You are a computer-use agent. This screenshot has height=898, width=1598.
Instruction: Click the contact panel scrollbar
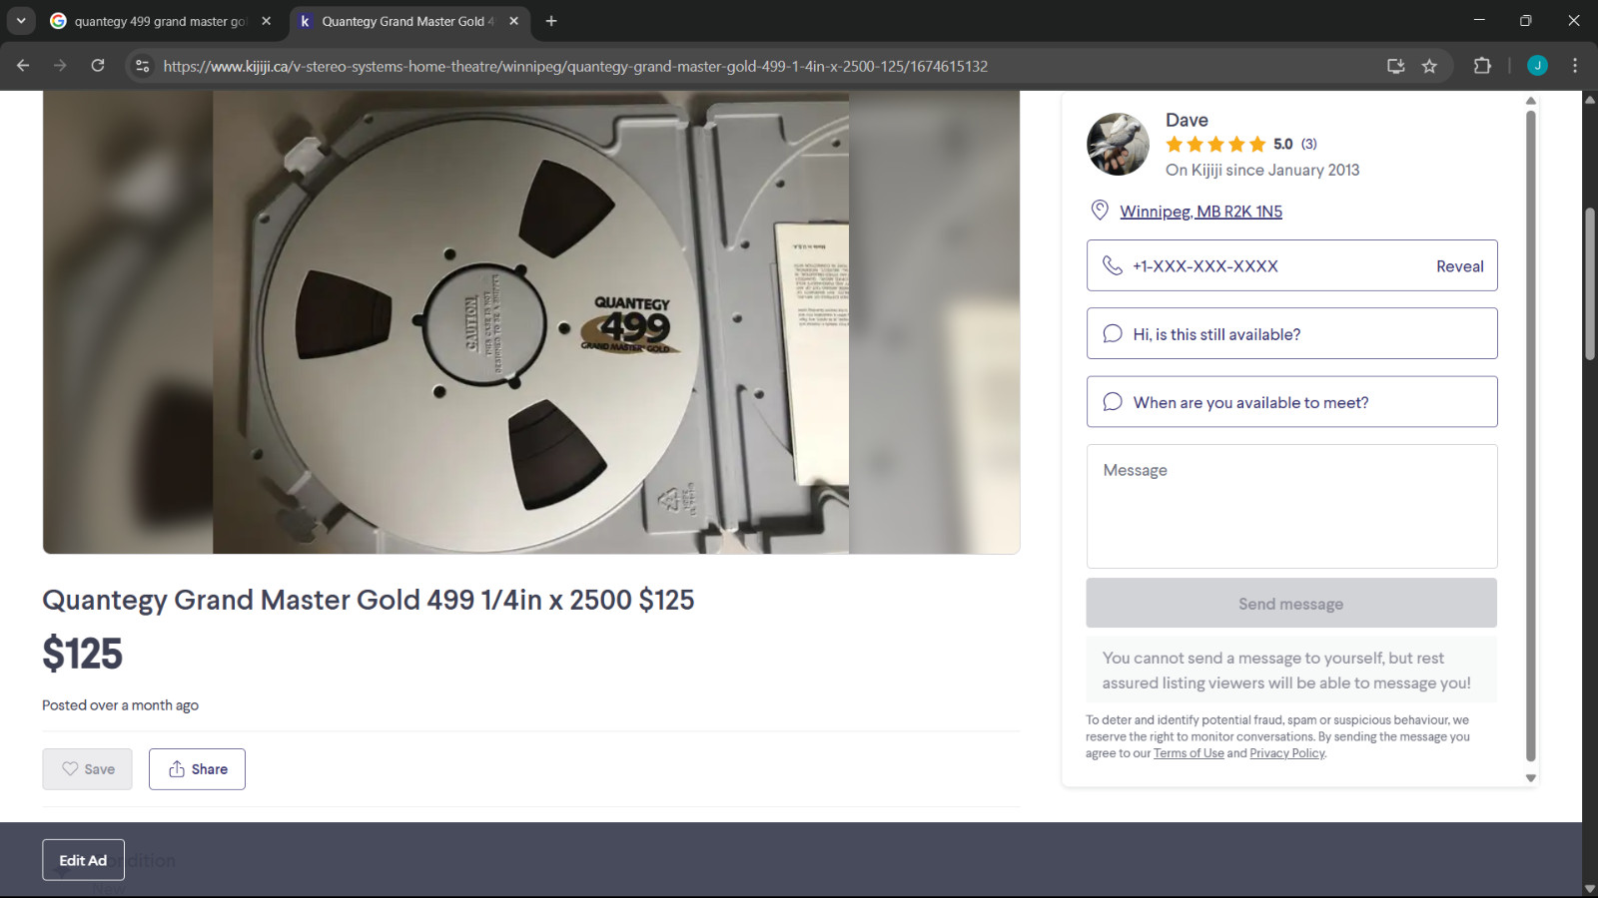(1530, 436)
